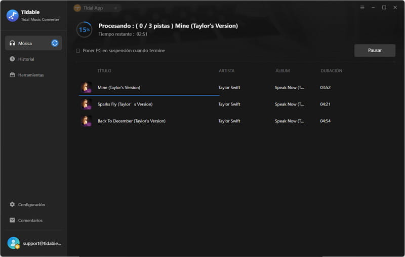Screen dimensions: 405x257
Task: Enable Poner PC en suspensión cuando termine
Action: tap(78, 51)
